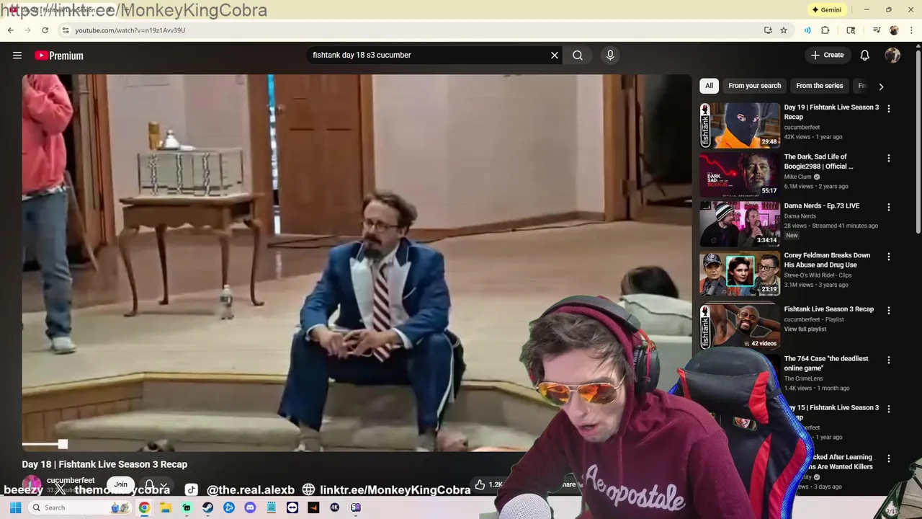Screen dimensions: 922x519
Task: Open options for Corey Feldman video
Action: point(888,257)
